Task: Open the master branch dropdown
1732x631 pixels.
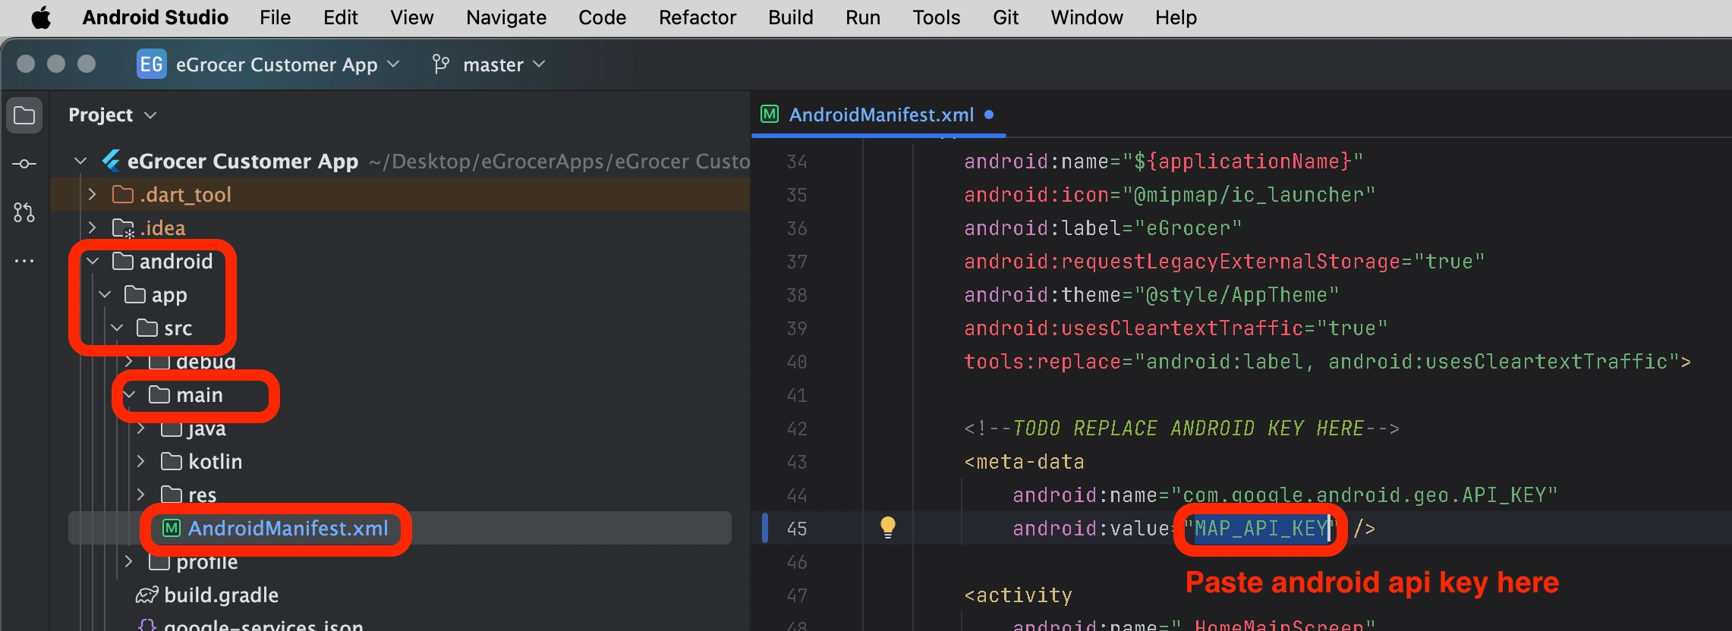Action: (504, 64)
